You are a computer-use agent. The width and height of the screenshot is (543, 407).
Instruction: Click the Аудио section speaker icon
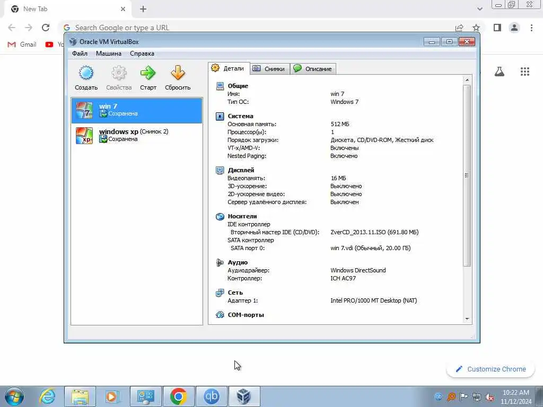(x=220, y=262)
